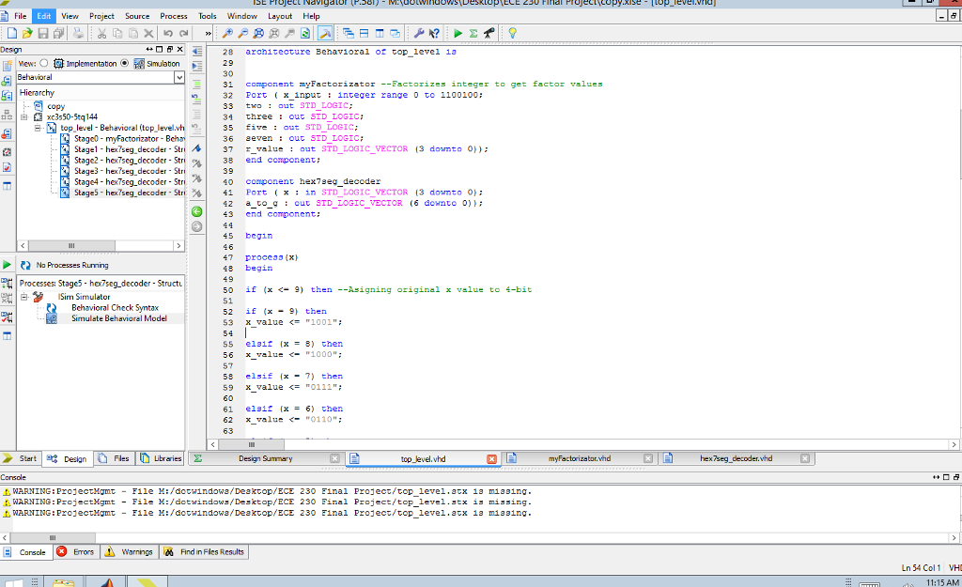962x587 pixels.
Task: Open the Behavioral simulation type dropdown
Action: click(x=178, y=77)
